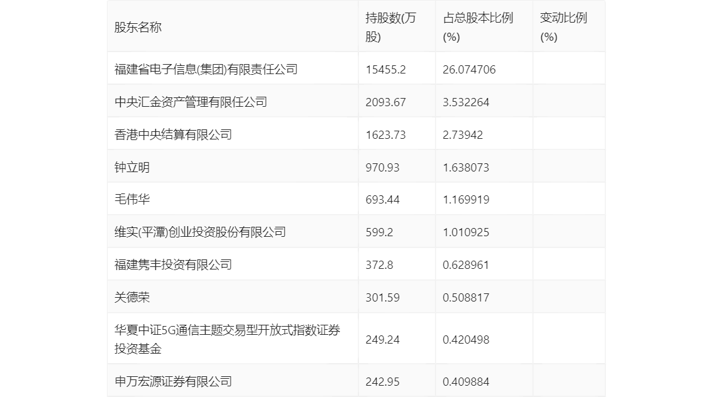
Task: Select shareholder 香港中央结算有限公司
Action: tap(173, 135)
